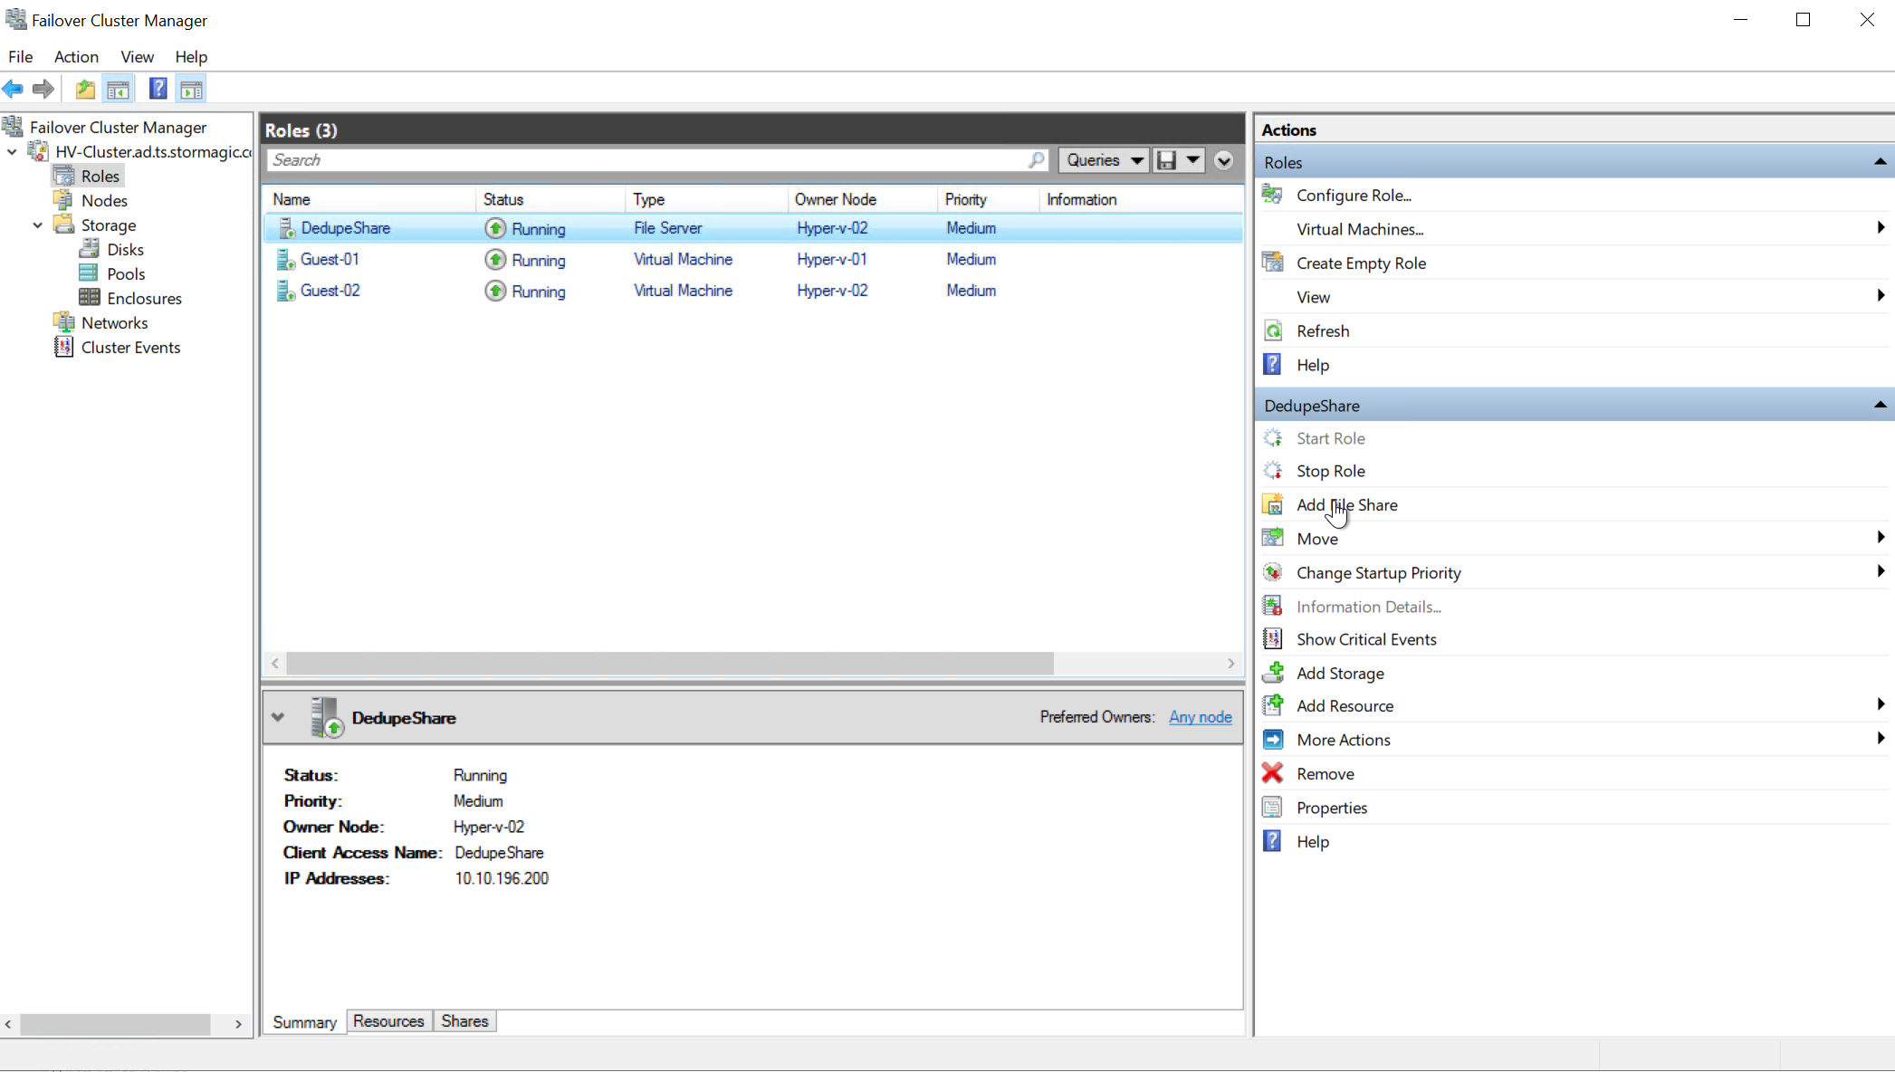1895x1072 pixels.
Task: Open the save query dropdown arrow
Action: point(1192,160)
